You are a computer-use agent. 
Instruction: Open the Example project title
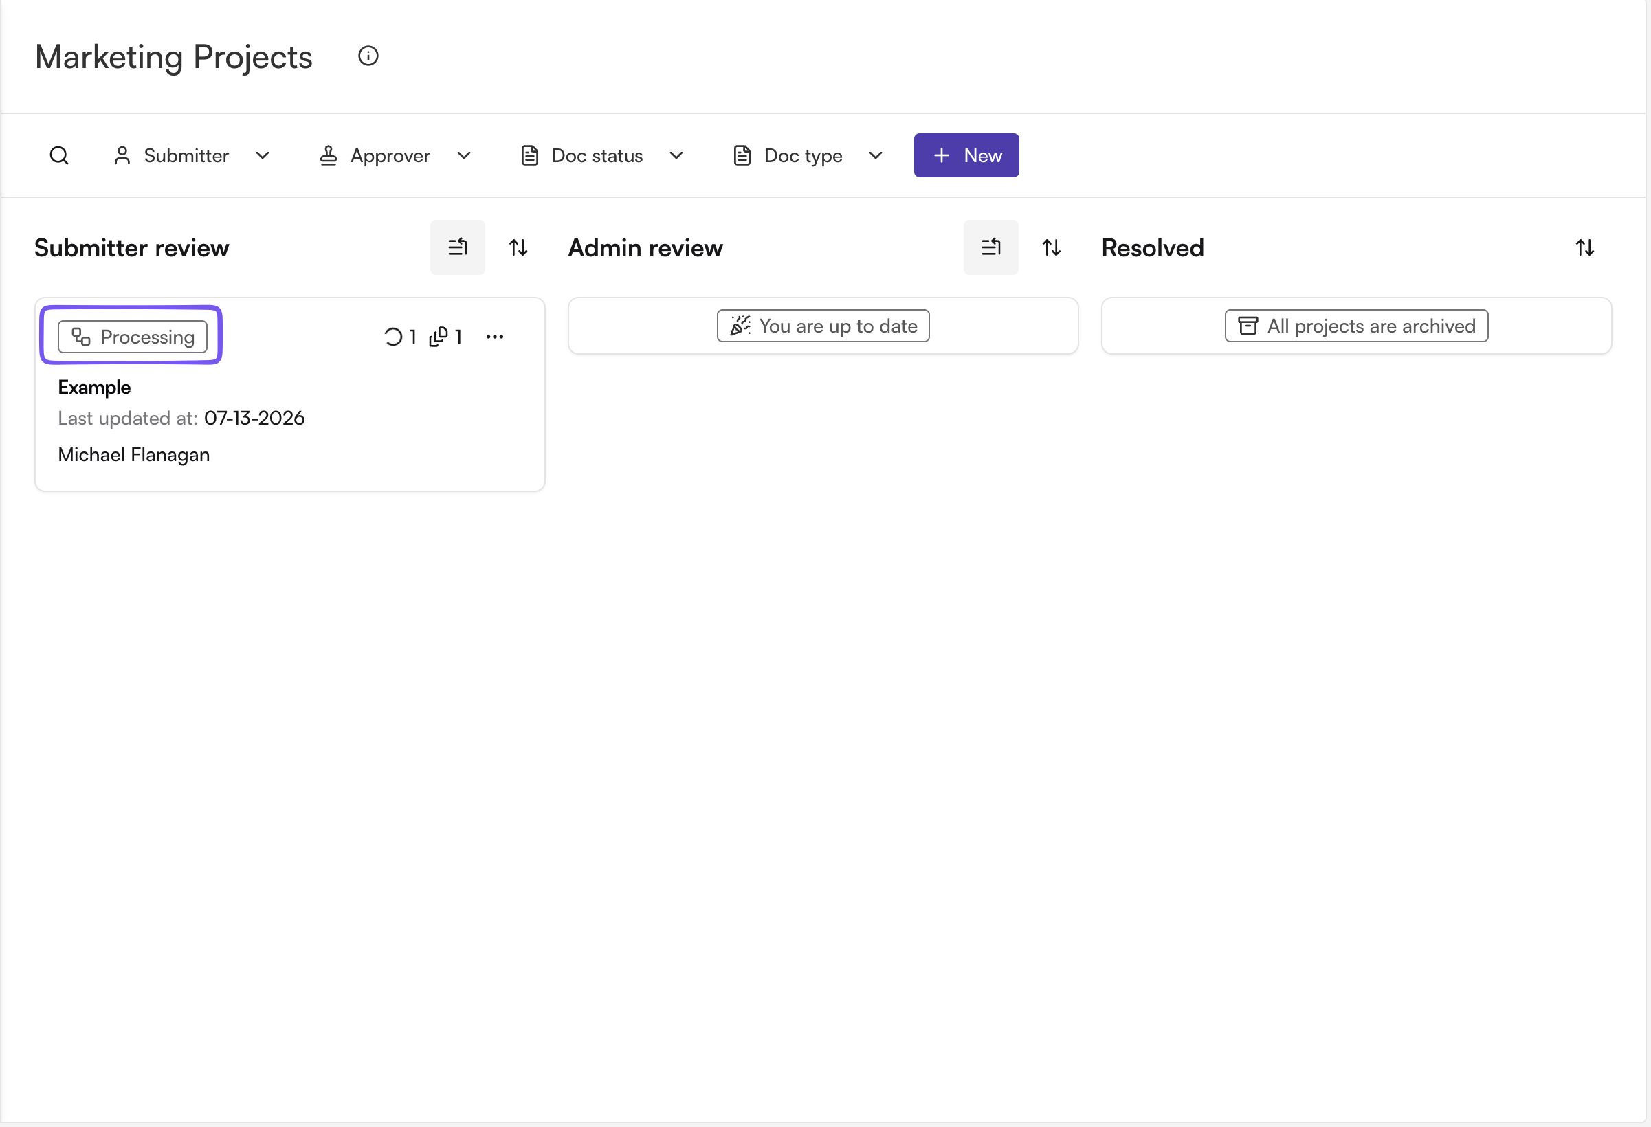coord(94,387)
